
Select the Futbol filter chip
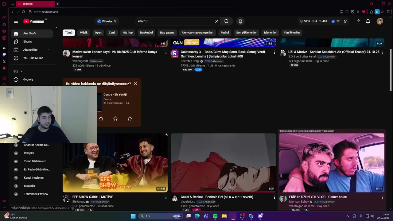click(x=225, y=33)
